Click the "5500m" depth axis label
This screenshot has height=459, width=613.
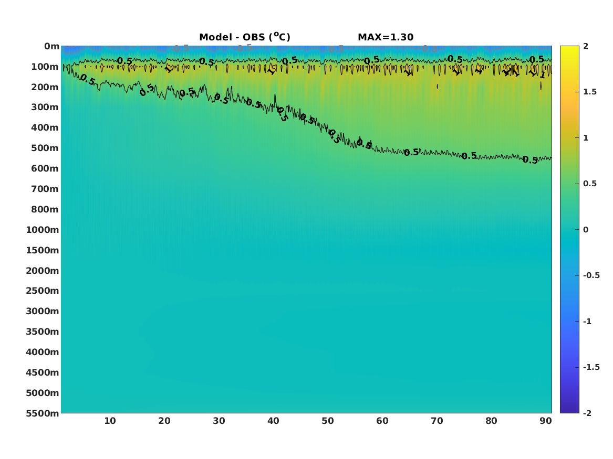(43, 413)
